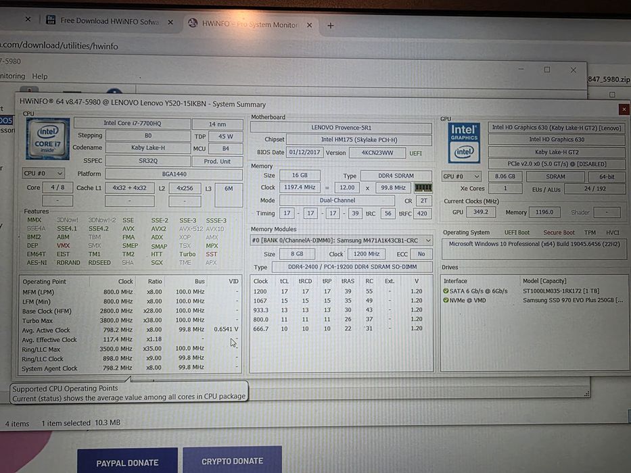Click the NVMe drive green status icon
The image size is (631, 473).
click(x=446, y=300)
